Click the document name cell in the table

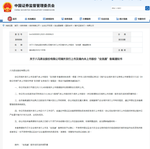click(x=85, y=45)
